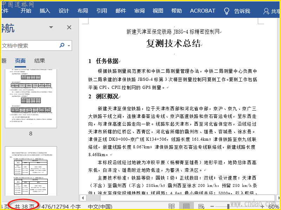
Task: Click the title 复测技术总结
Action: (173, 43)
